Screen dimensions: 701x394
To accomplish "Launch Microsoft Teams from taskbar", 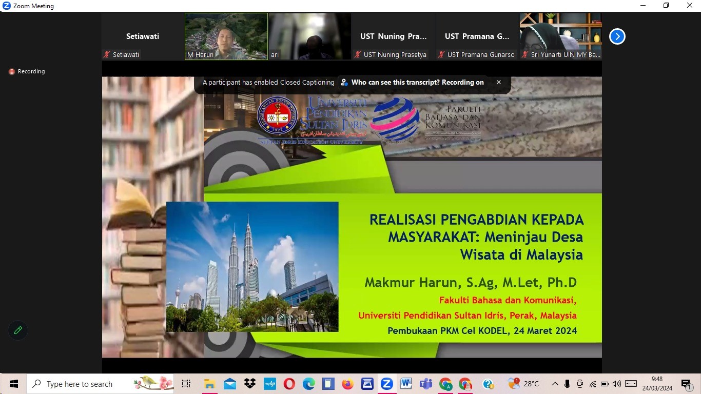I will (425, 384).
